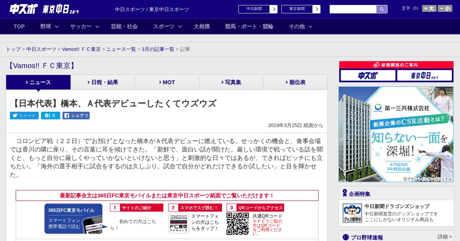This screenshot has width=460, height=241.
Task: Switch to 順位表 tab
Action: click(295, 82)
